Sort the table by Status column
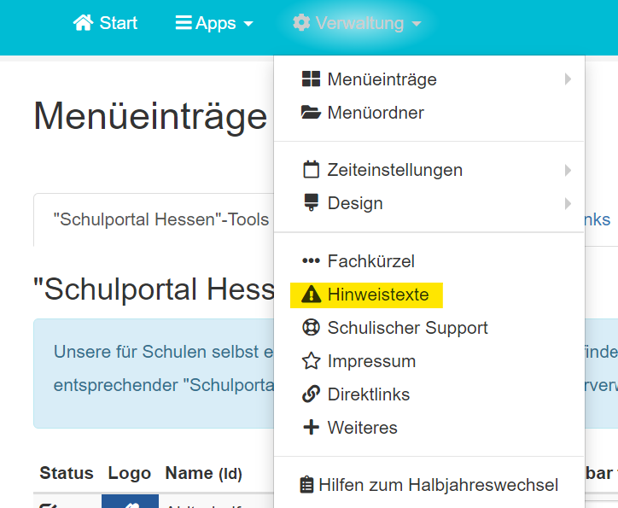Image resolution: width=618 pixels, height=508 pixels. point(66,473)
